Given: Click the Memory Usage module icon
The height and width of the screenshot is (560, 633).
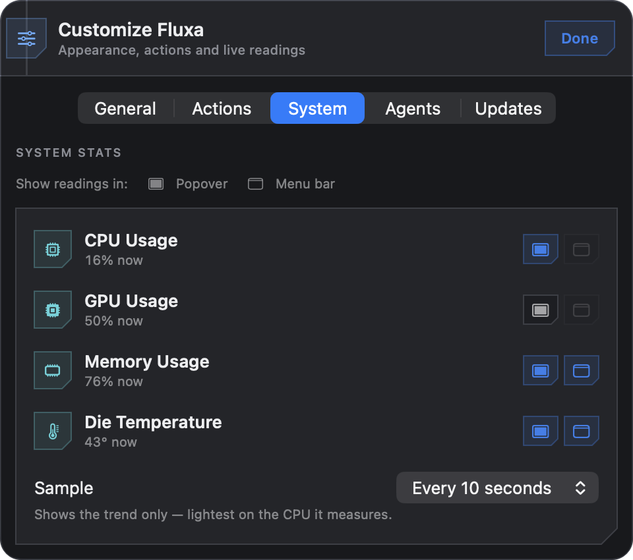Looking at the screenshot, I should pos(53,370).
